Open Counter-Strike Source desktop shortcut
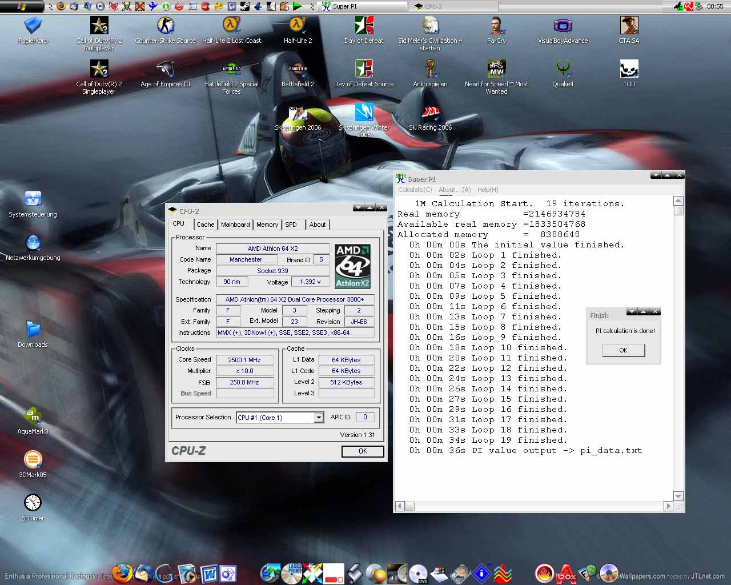The height and width of the screenshot is (585, 731). (x=165, y=26)
